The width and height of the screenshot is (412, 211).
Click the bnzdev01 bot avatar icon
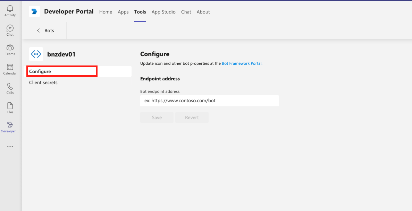click(36, 54)
